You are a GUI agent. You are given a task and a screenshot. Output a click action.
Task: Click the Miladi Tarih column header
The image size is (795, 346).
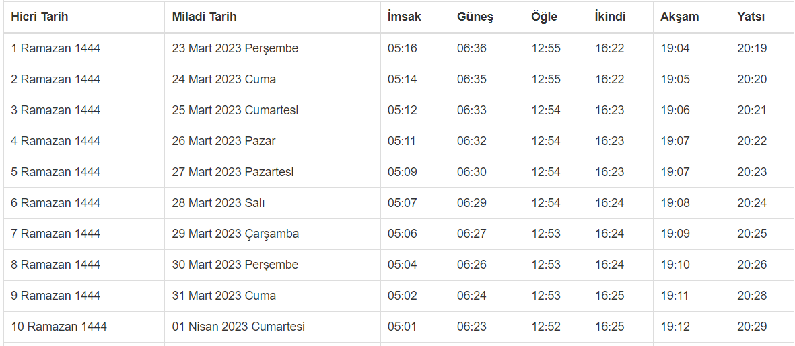[x=204, y=17]
